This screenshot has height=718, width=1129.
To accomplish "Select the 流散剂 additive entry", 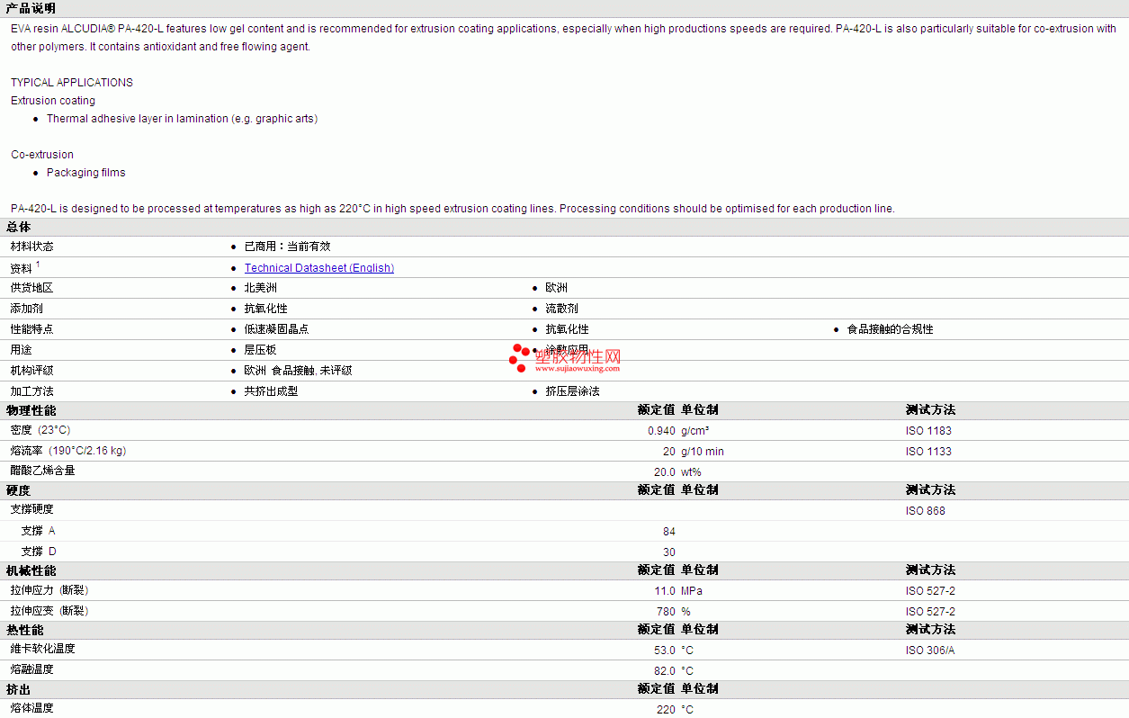I will click(x=562, y=309).
